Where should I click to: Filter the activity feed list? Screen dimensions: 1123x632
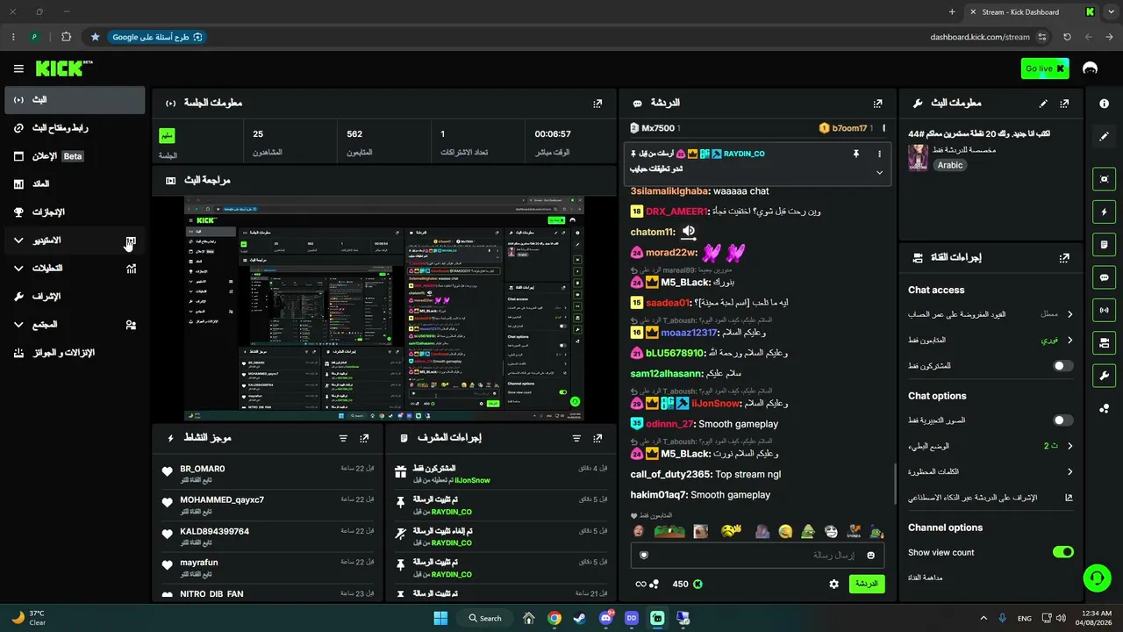pos(343,438)
